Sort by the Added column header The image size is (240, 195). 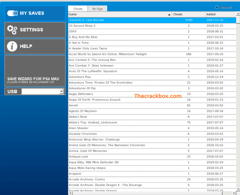221,14
